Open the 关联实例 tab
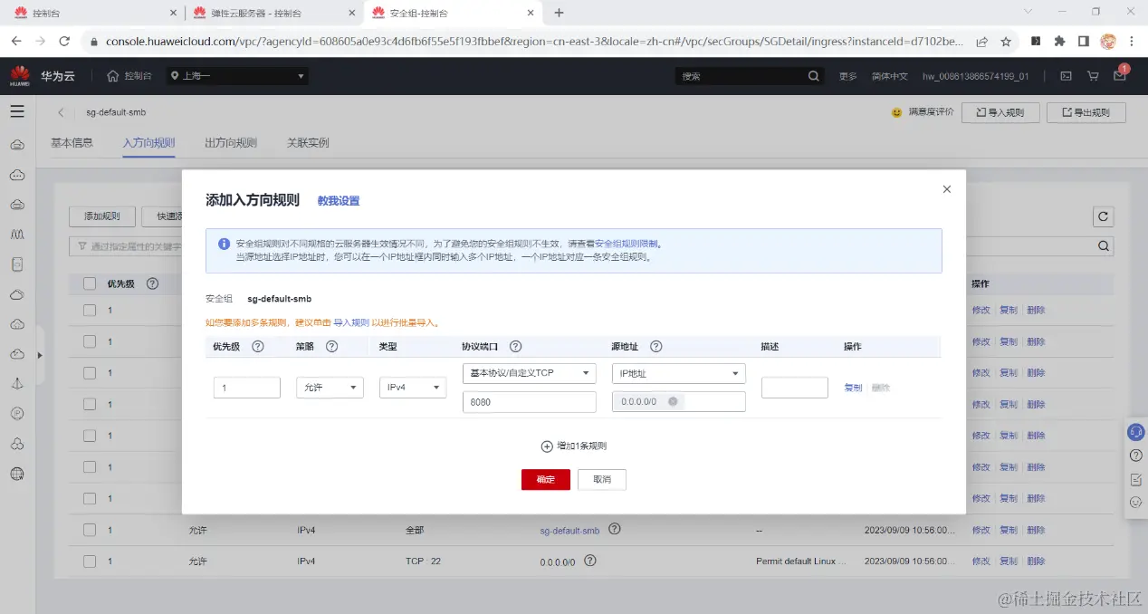This screenshot has height=614, width=1148. pyautogui.click(x=308, y=143)
